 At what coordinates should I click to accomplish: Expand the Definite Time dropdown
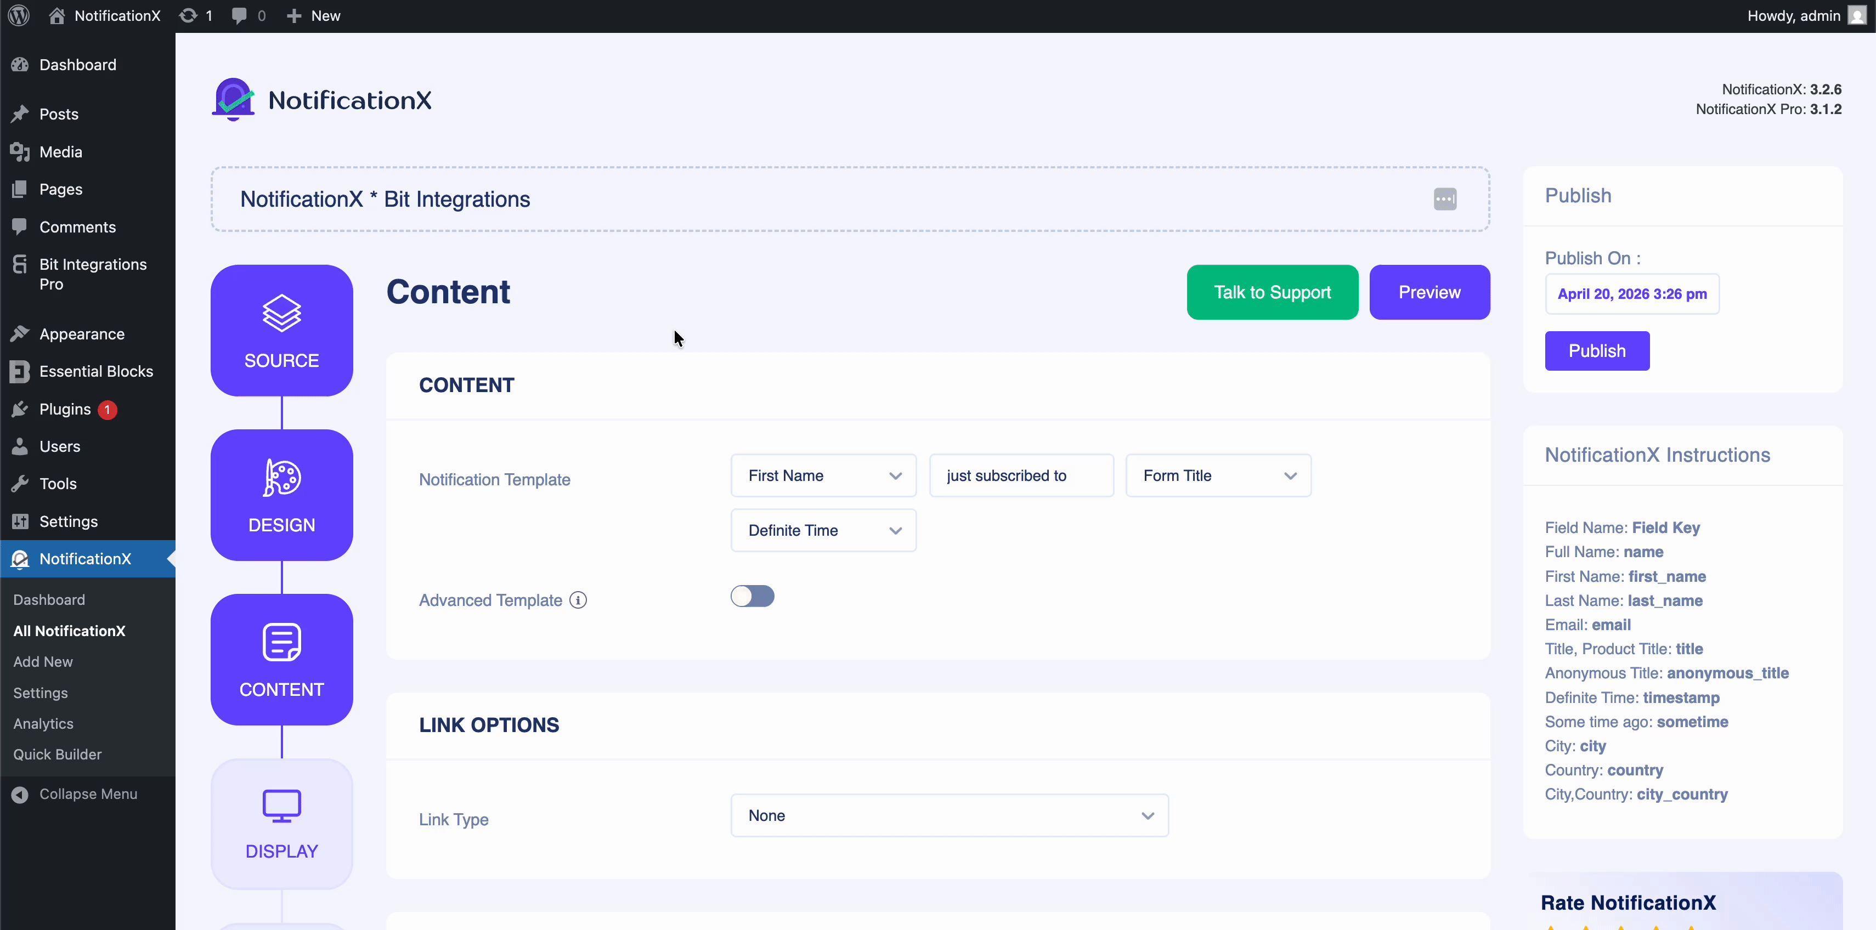pos(822,530)
